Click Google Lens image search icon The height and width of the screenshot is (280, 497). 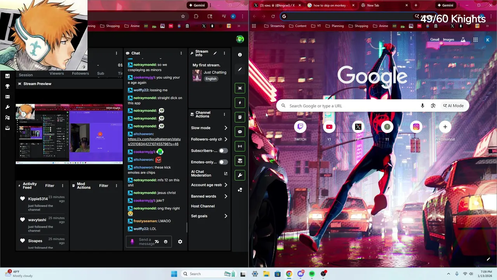(433, 106)
